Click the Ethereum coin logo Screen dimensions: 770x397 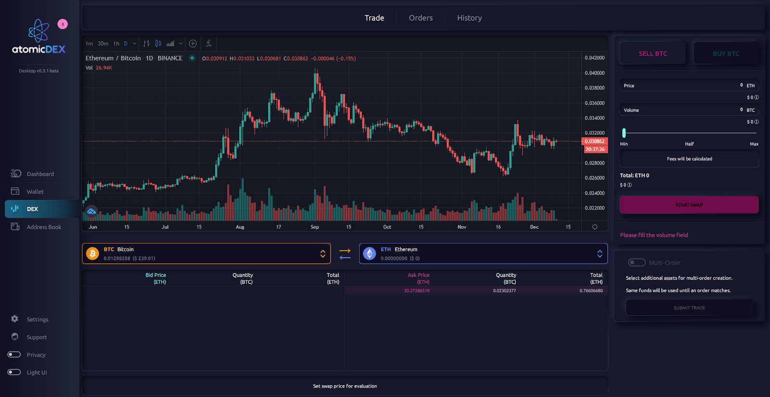[x=370, y=254]
